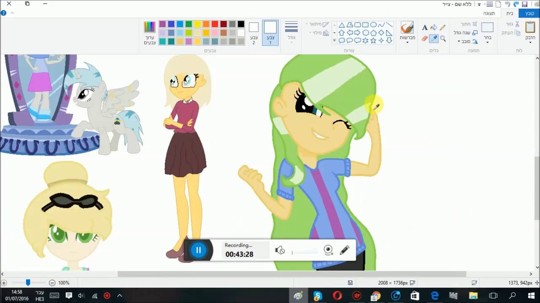Open Google Chrome from the taskbar
The image size is (540, 303).
point(375,295)
